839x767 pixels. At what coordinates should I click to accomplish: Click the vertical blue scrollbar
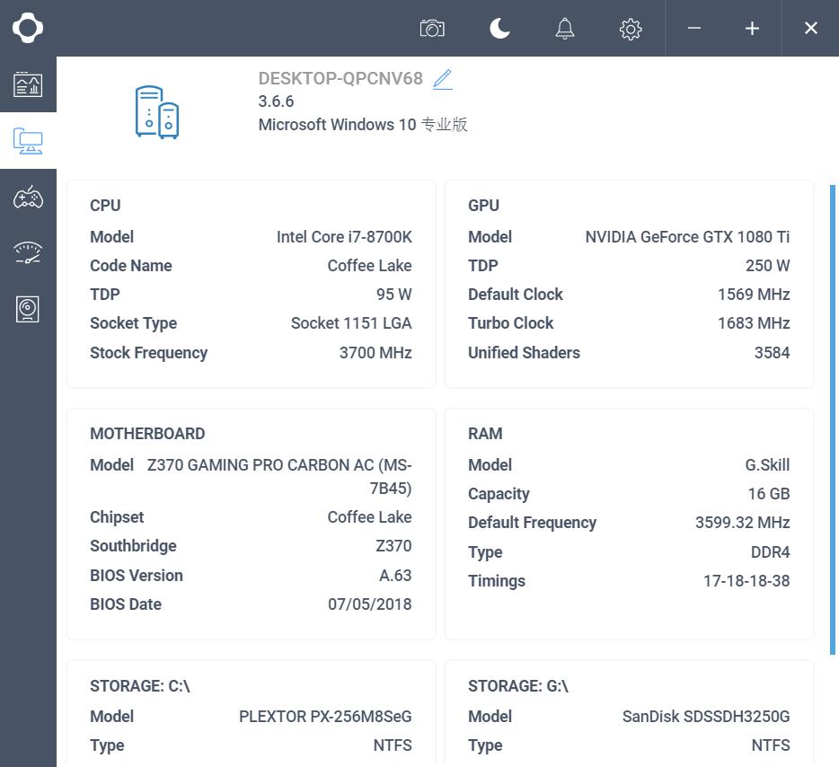(833, 419)
